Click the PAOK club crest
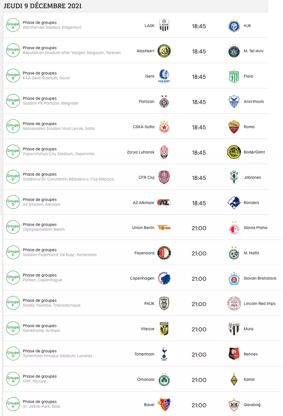The image size is (283, 416). (x=164, y=303)
